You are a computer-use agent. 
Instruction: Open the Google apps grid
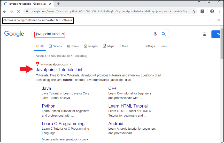204,34
